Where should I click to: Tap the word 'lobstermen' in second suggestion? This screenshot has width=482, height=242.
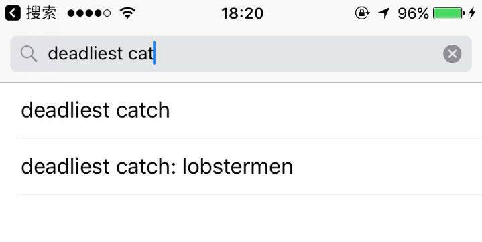tap(237, 166)
